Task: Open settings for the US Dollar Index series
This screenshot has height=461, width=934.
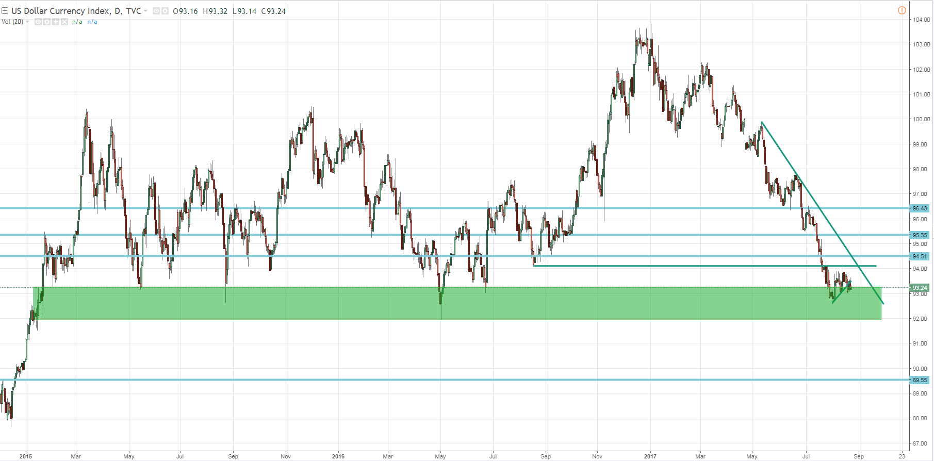Action: tap(165, 11)
